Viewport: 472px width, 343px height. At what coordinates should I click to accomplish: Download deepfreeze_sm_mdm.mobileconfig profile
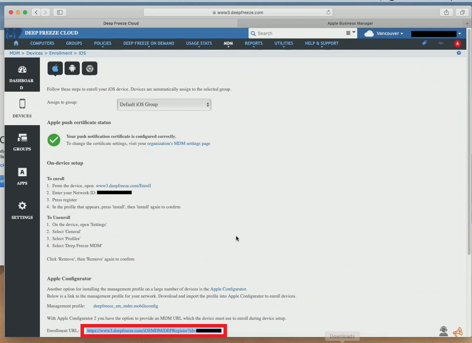126,306
